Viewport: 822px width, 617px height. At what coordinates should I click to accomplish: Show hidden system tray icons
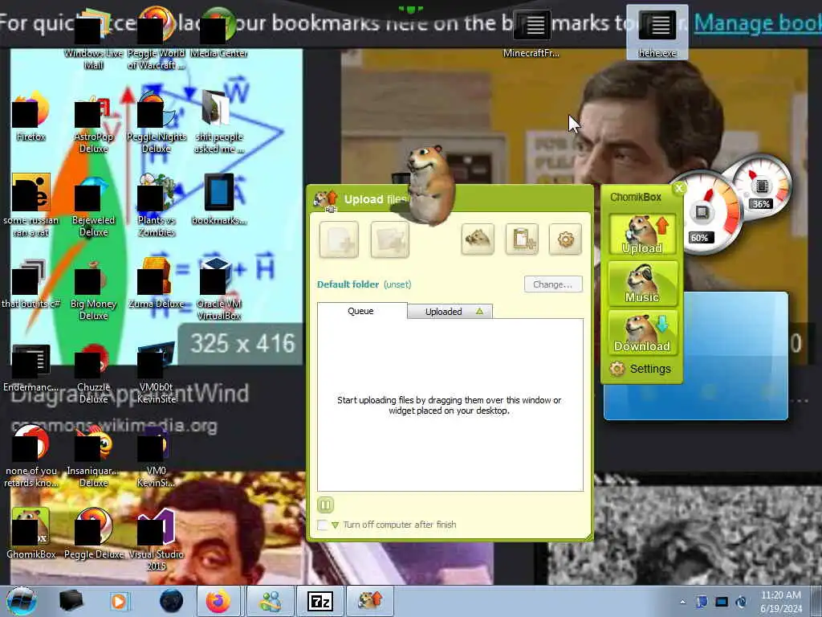pyautogui.click(x=682, y=602)
